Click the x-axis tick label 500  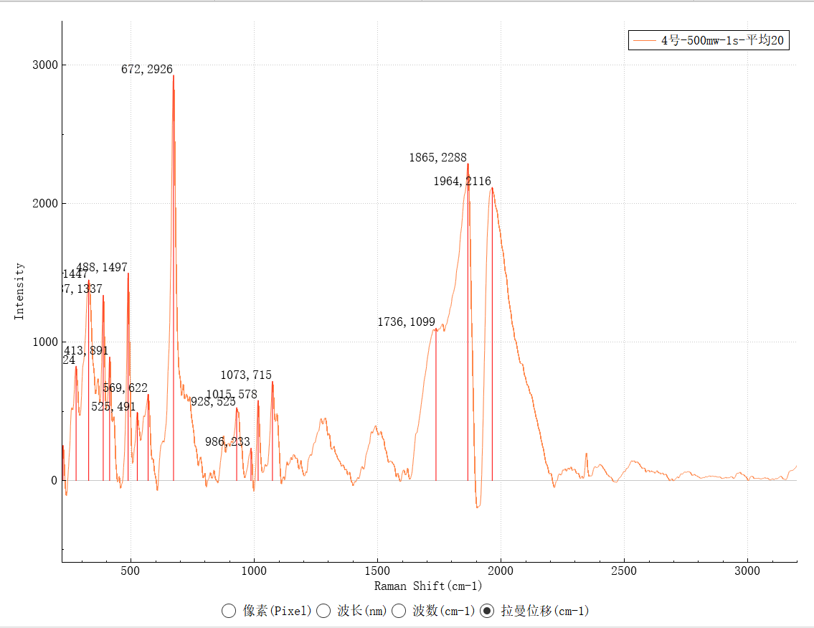[131, 571]
